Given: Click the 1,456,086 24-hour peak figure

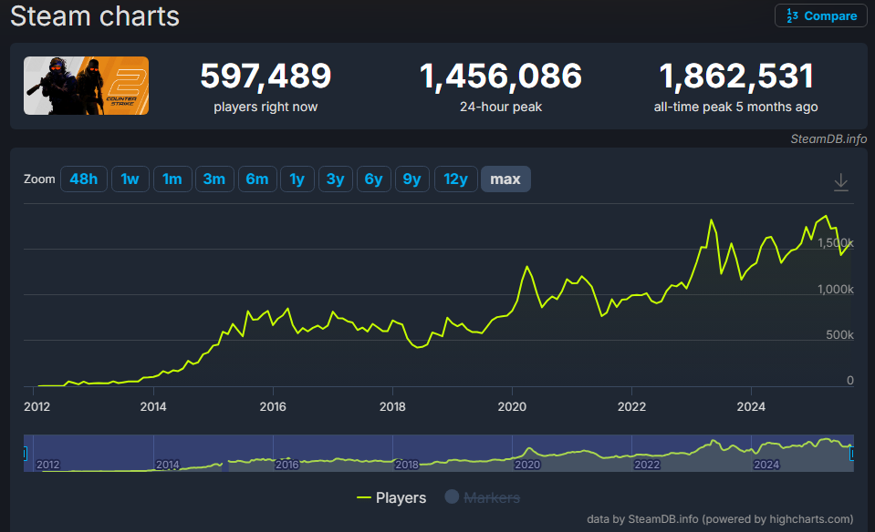Looking at the screenshot, I should coord(501,76).
